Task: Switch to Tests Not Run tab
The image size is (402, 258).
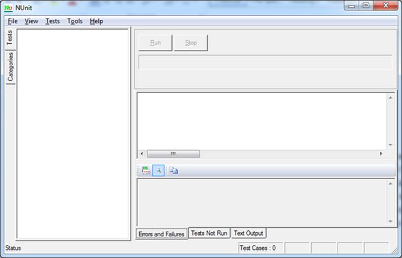Action: coord(209,233)
